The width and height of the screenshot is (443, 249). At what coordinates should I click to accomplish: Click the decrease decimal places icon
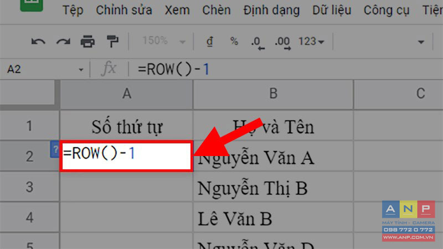pyautogui.click(x=257, y=43)
